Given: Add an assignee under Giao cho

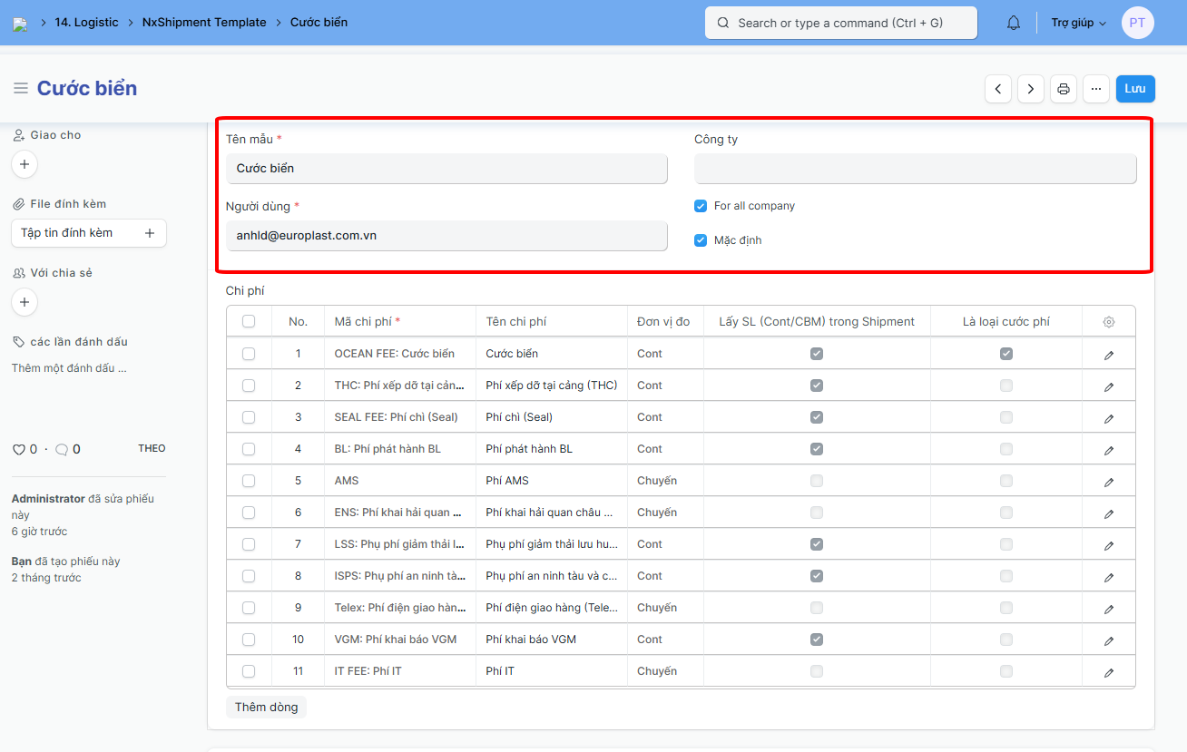Looking at the screenshot, I should tap(25, 164).
